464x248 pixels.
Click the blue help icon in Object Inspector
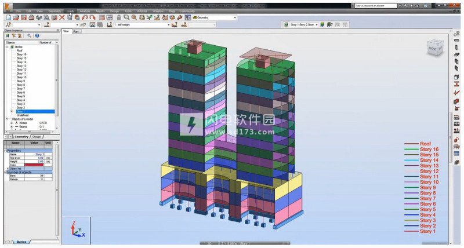37,35
